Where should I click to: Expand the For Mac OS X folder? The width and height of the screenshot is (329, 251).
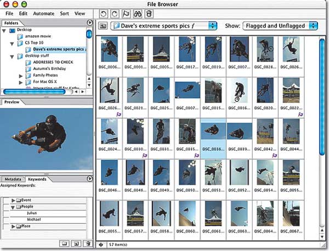tap(21, 82)
